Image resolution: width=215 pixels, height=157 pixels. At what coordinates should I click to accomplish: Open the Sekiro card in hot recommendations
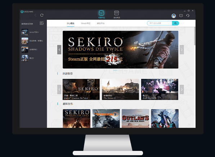point(81,89)
